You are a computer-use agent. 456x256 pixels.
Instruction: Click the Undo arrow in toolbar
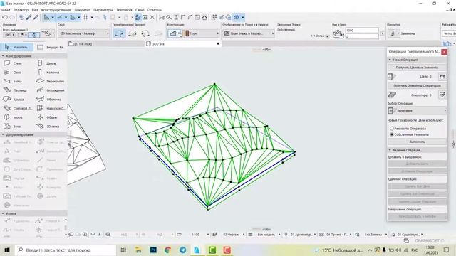pos(5,17)
